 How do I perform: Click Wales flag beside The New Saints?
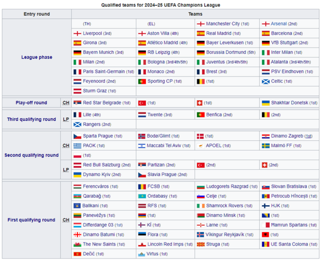pyautogui.click(x=77, y=244)
